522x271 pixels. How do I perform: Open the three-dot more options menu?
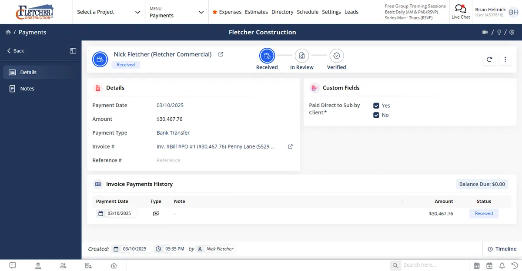(505, 59)
